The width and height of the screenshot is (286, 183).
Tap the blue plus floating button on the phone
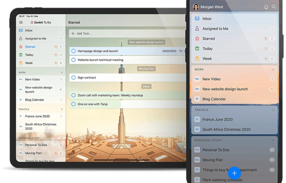click(234, 173)
